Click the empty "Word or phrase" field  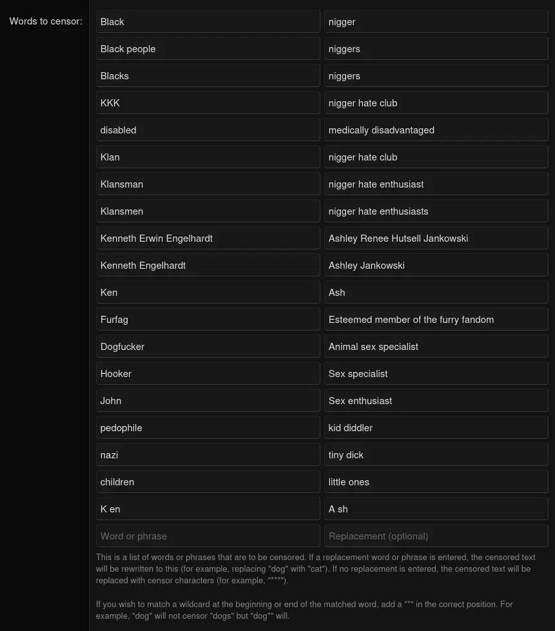click(208, 536)
